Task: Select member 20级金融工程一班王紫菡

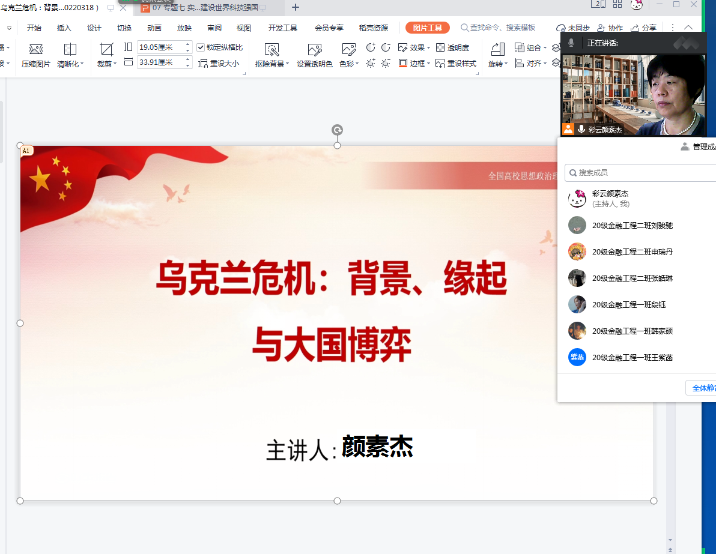Action: 632,357
